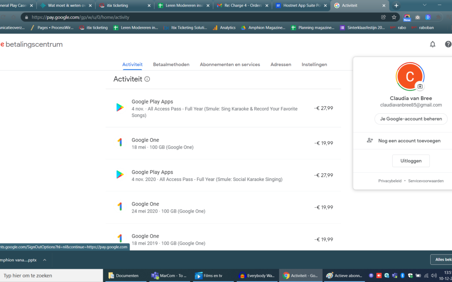The width and height of the screenshot is (452, 282).
Task: Open the camera screenshot extension
Action: [417, 17]
